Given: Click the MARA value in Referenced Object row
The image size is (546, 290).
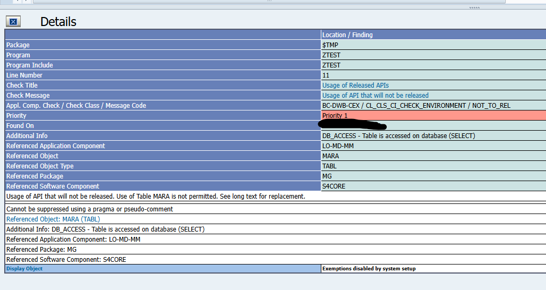Looking at the screenshot, I should click(x=330, y=156).
